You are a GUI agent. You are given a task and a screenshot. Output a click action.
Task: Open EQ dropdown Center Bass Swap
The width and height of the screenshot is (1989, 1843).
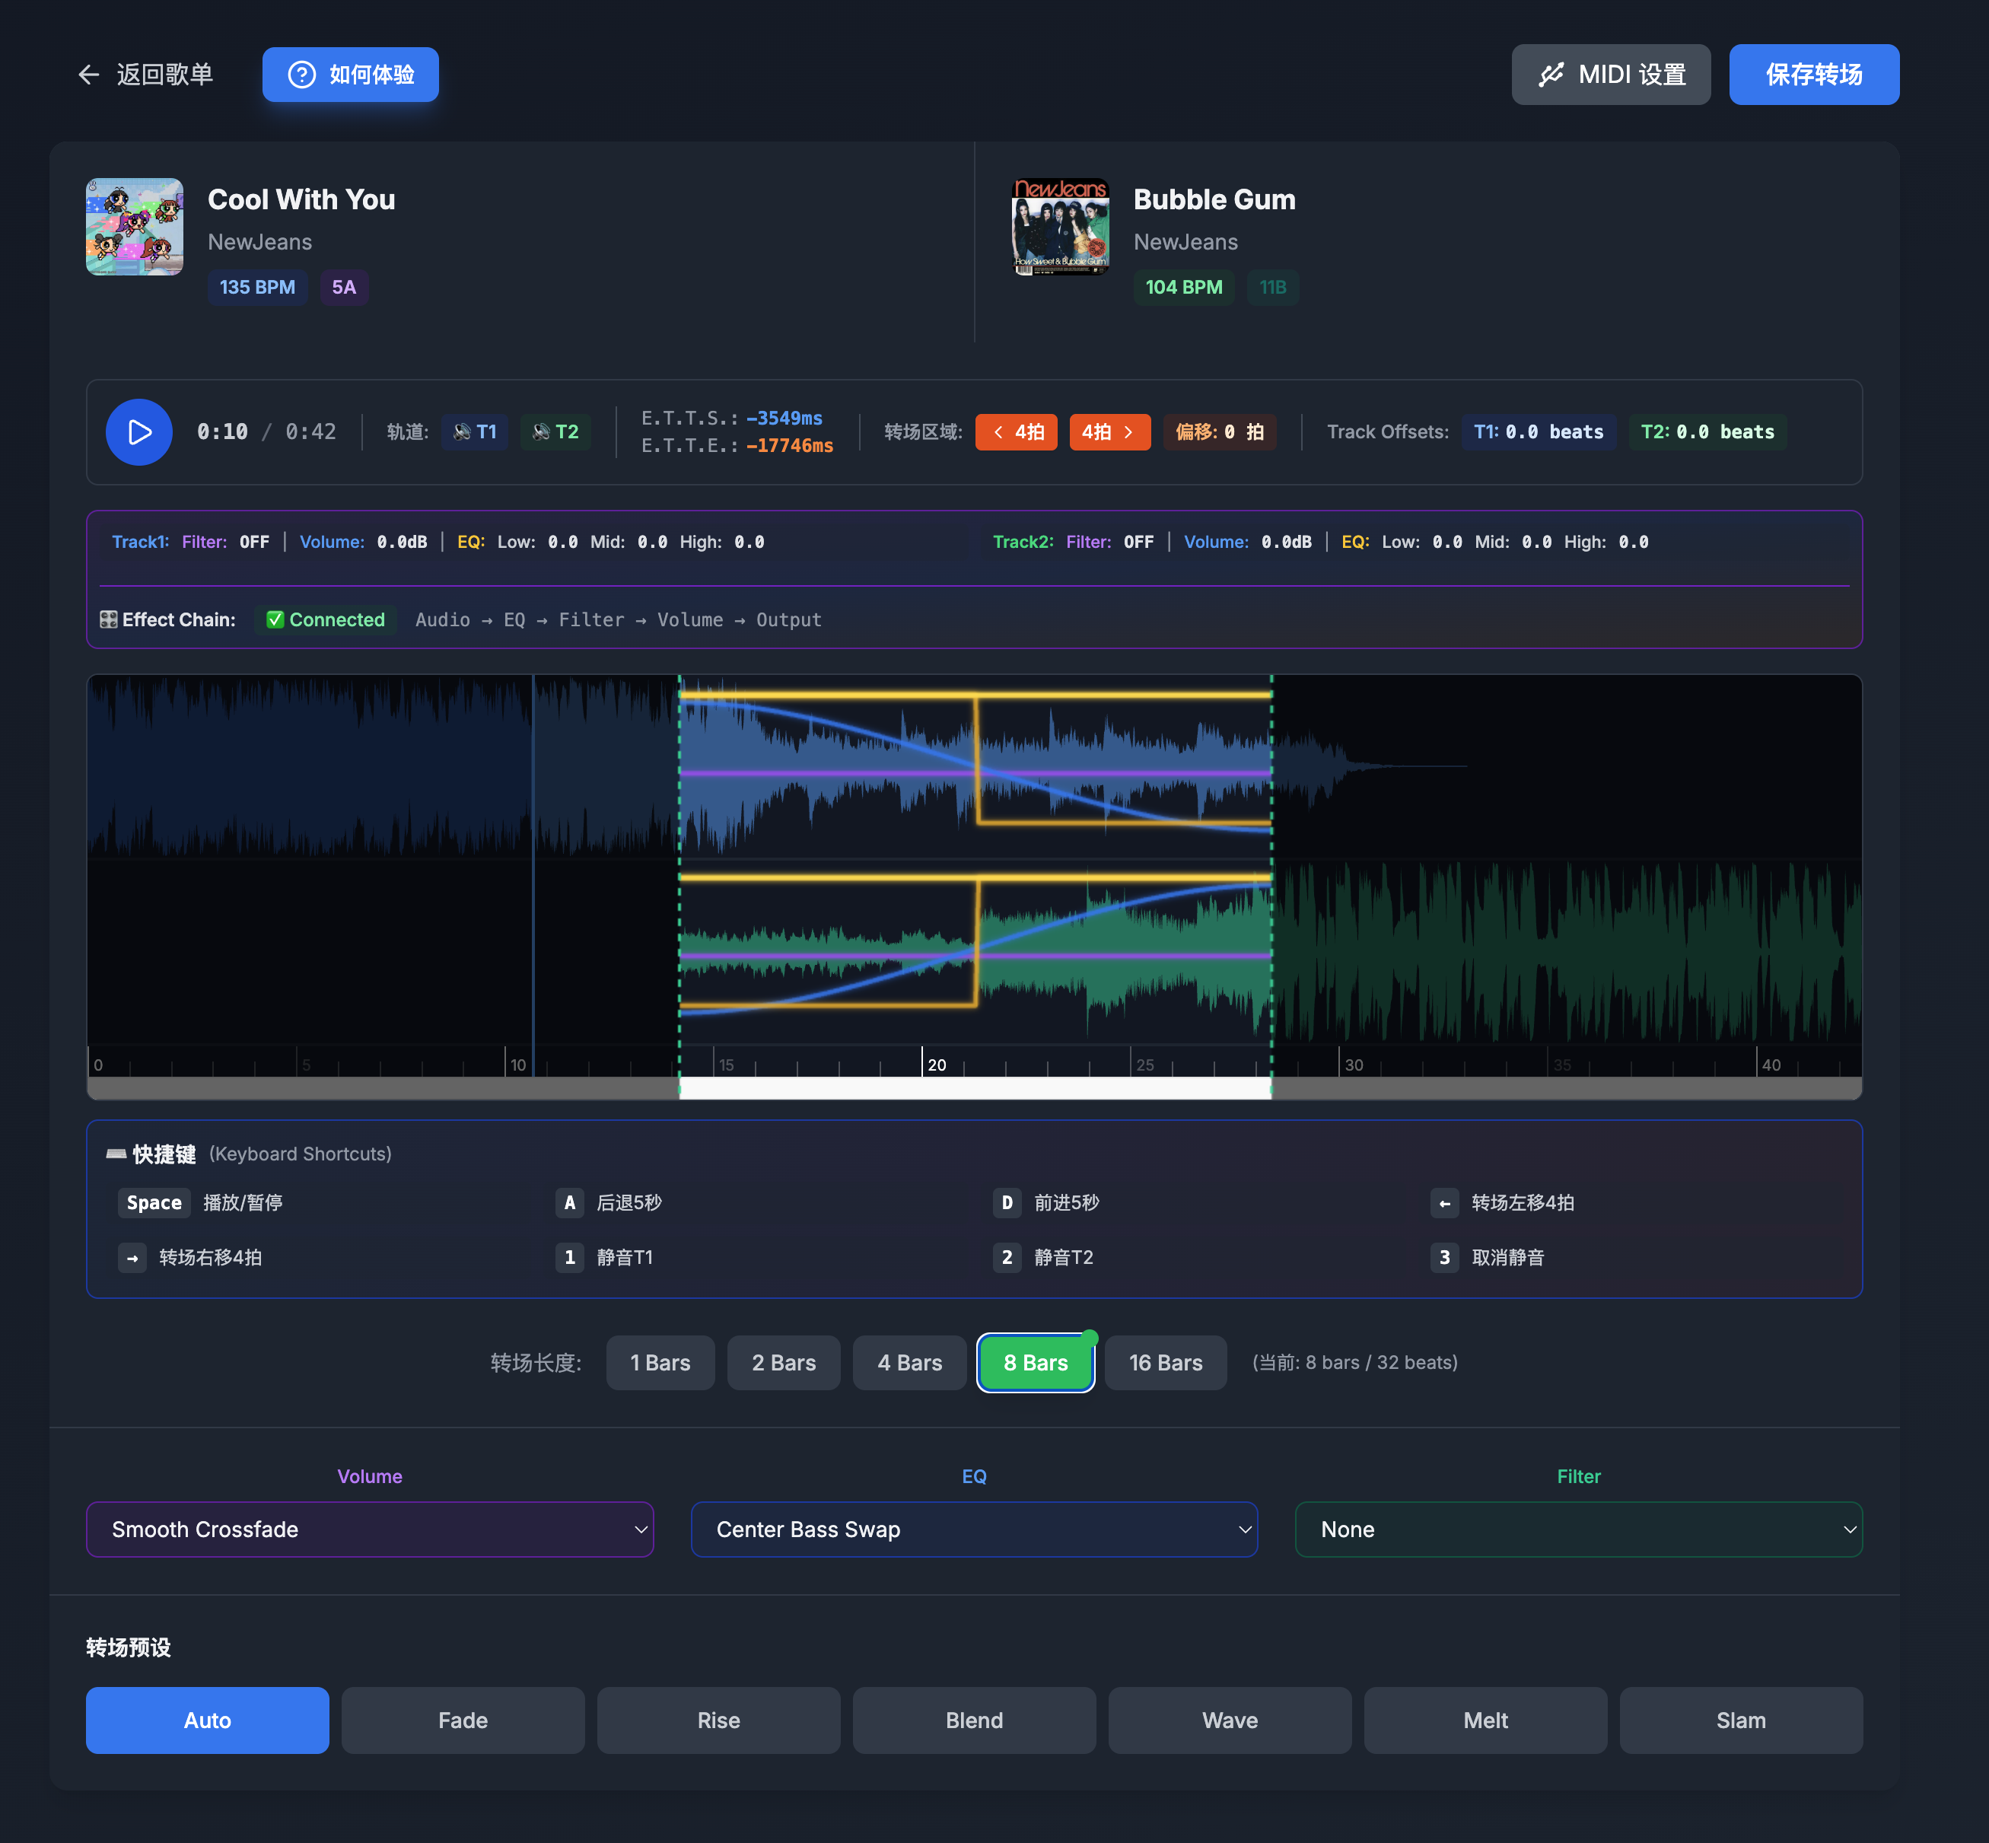(x=974, y=1529)
